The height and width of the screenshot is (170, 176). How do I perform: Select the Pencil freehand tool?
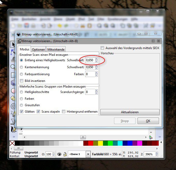click(x=13, y=114)
